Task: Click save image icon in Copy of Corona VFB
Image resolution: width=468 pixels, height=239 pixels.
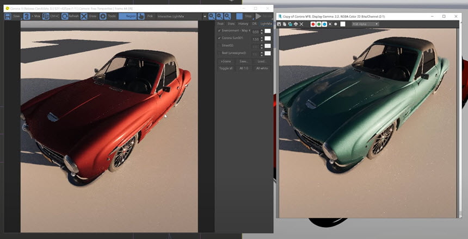Action: pyautogui.click(x=279, y=24)
